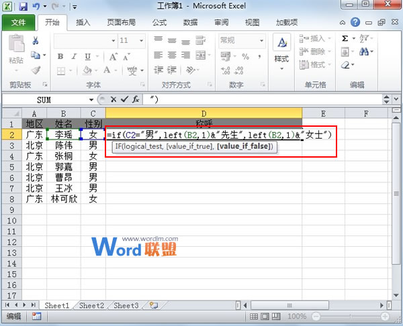Screen dimensions: 403x326
Task: Select cell B3 containing 陈伟
Action: click(63, 145)
